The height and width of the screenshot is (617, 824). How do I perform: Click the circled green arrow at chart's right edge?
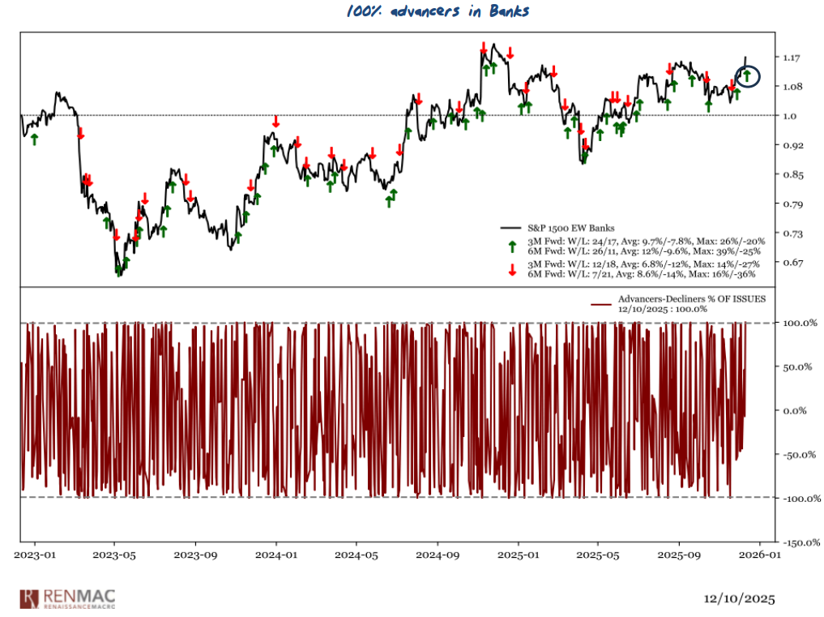(x=748, y=76)
